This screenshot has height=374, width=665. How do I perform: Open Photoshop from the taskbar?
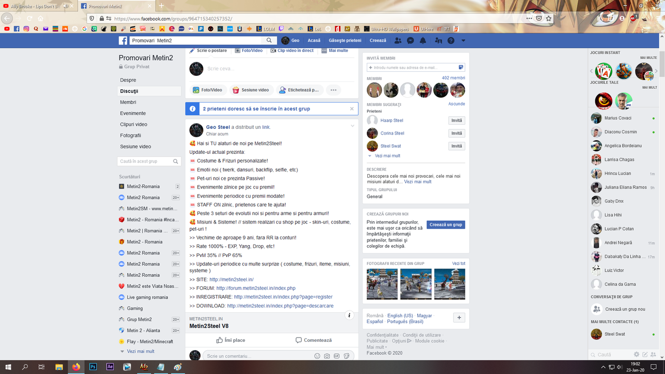93,367
